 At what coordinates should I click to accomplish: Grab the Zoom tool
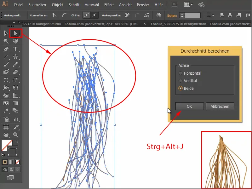click(x=15, y=135)
